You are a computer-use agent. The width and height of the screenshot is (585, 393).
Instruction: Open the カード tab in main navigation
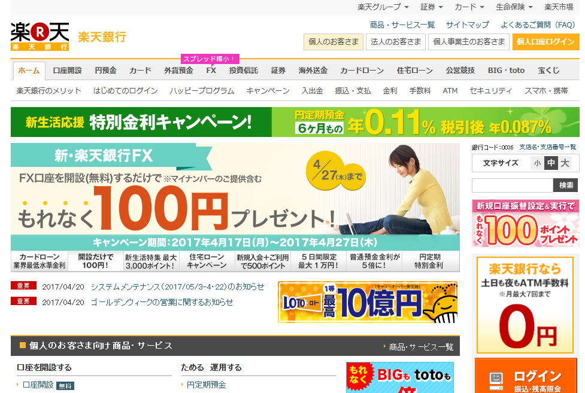tap(140, 71)
